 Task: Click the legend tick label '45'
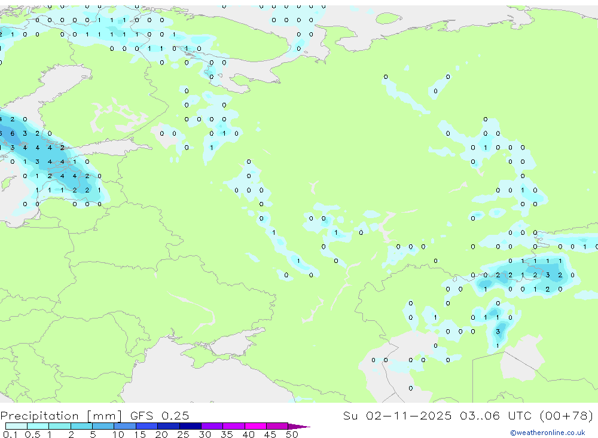(270, 434)
